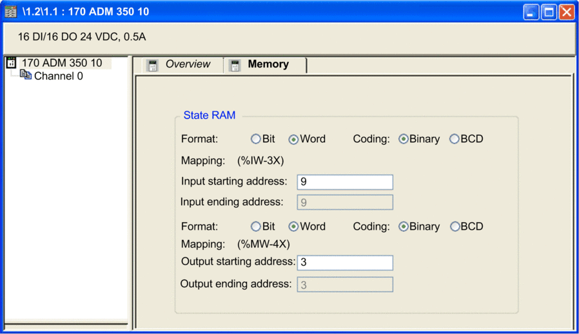Choose BCD coding for input mapping

click(455, 139)
